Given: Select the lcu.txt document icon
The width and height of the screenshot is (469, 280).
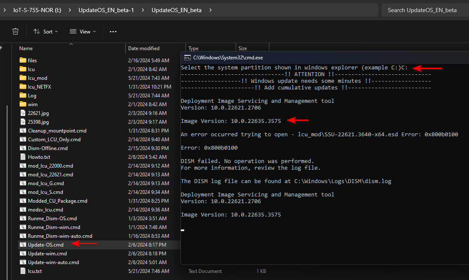Looking at the screenshot, I should (x=23, y=271).
